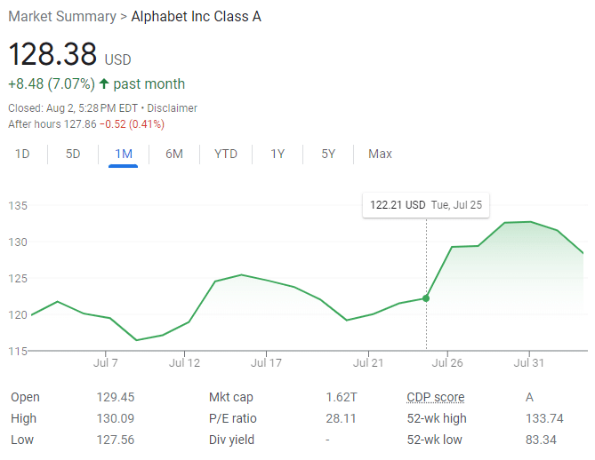Select the 1D time range tab

[x=22, y=154]
